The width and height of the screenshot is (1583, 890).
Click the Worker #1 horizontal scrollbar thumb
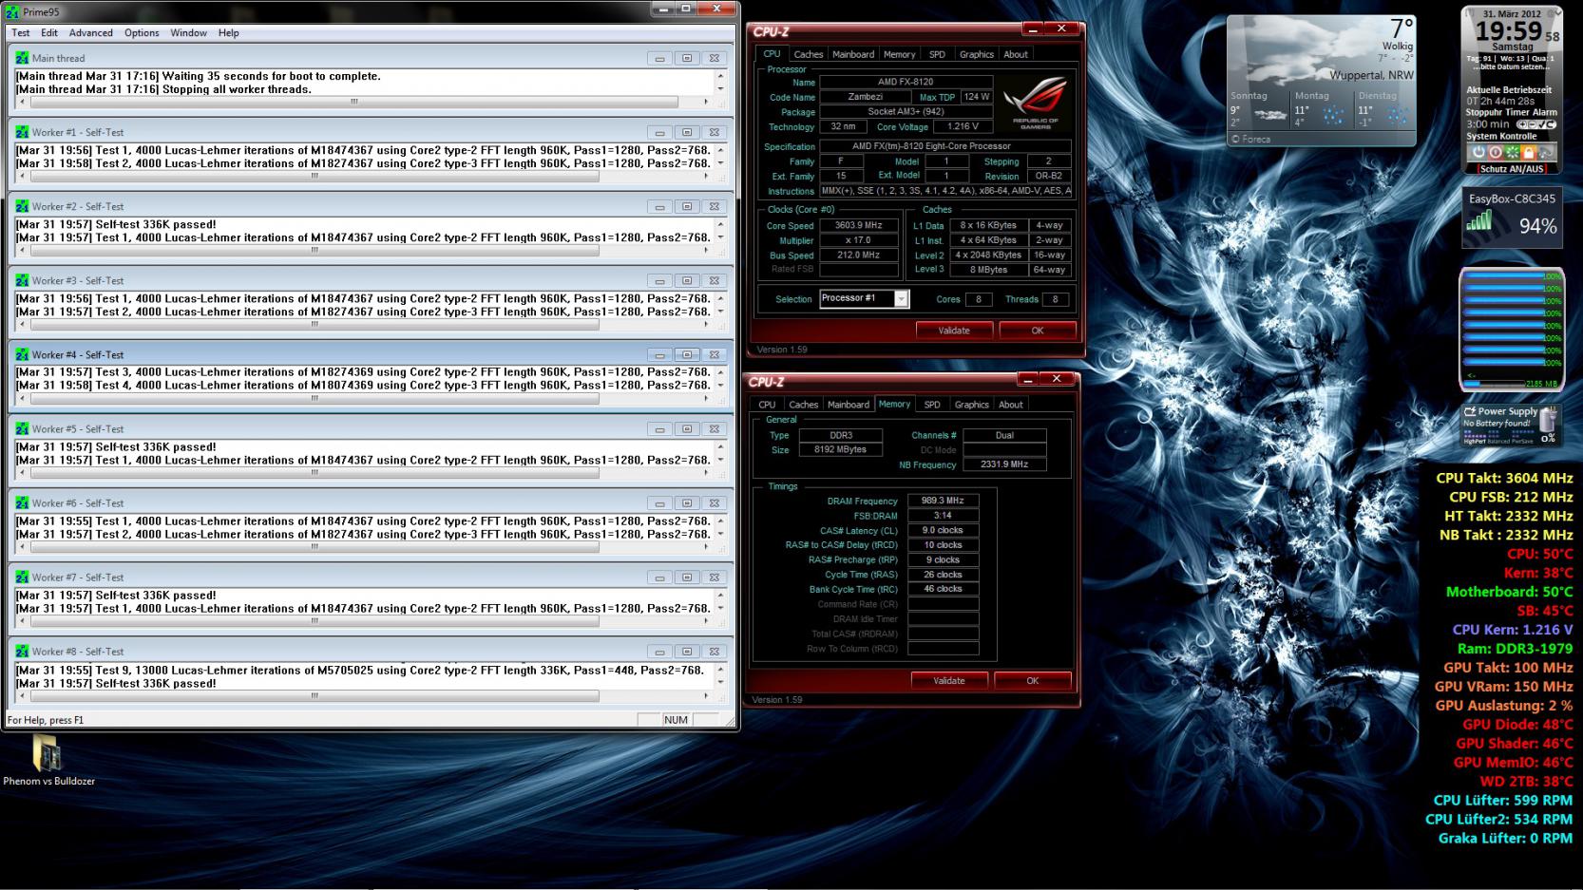(315, 176)
